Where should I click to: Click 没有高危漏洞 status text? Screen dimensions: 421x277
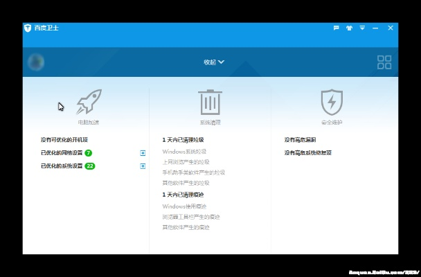tap(300, 139)
